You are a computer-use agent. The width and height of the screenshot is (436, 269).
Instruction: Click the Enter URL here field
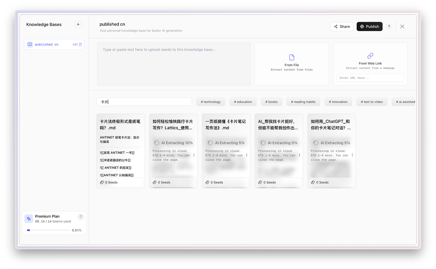(370, 78)
